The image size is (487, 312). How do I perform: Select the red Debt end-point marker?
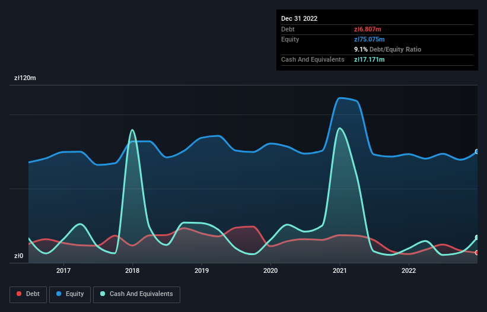(x=477, y=253)
